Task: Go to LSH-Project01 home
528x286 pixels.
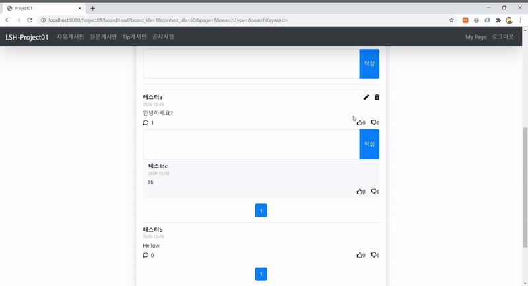Action: [x=27, y=37]
